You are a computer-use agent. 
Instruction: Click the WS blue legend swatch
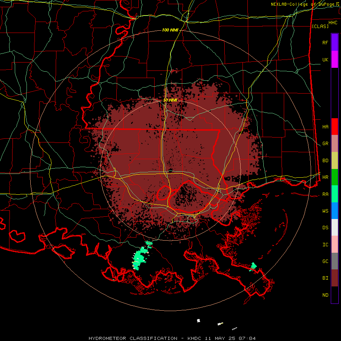coord(335,211)
